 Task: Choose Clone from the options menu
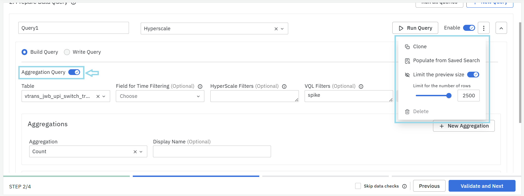point(420,47)
